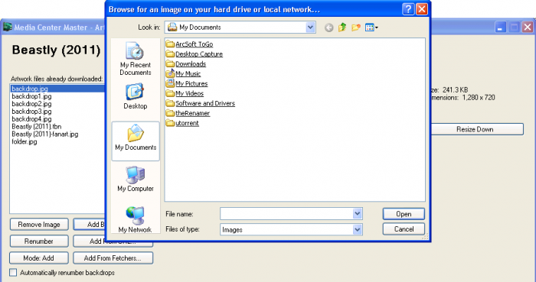Click the Open button
536x282 pixels.
pos(404,214)
